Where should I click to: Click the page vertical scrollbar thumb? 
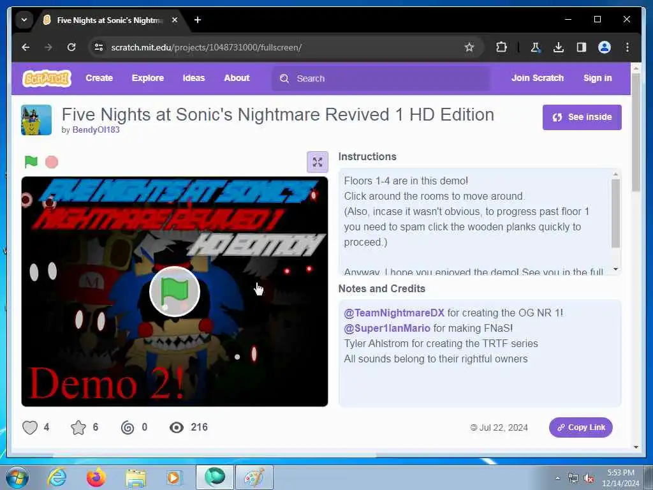pos(636,133)
